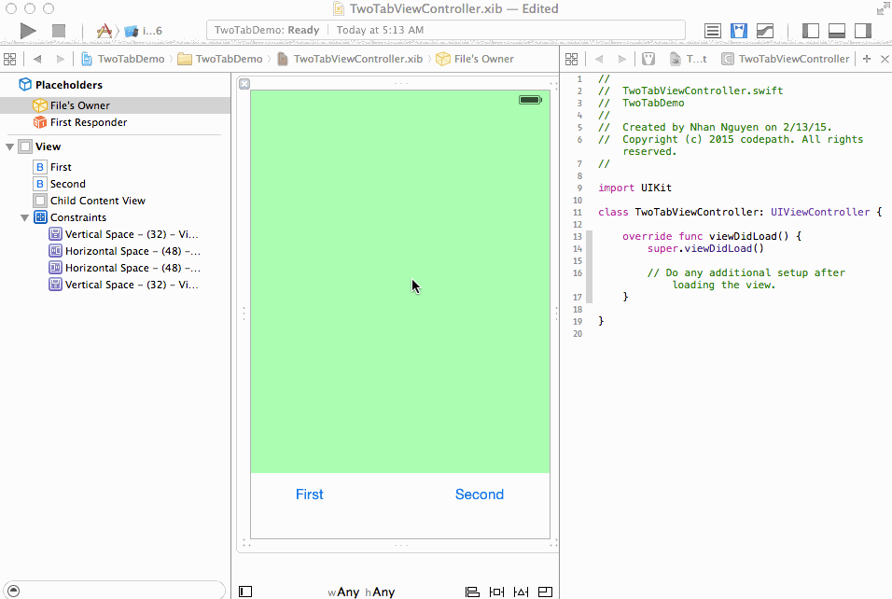
Task: Click the Second button on canvas
Action: tap(479, 495)
